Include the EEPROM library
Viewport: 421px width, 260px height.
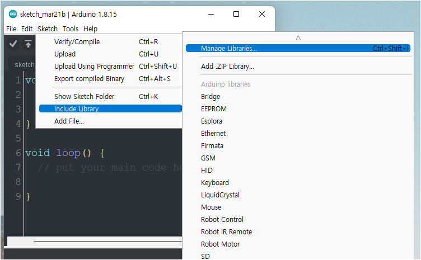pyautogui.click(x=298, y=109)
